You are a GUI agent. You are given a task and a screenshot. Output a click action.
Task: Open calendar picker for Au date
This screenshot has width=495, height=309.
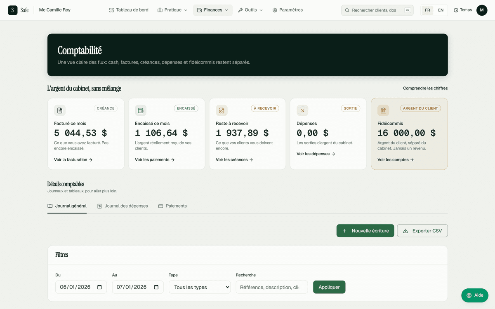(x=156, y=287)
